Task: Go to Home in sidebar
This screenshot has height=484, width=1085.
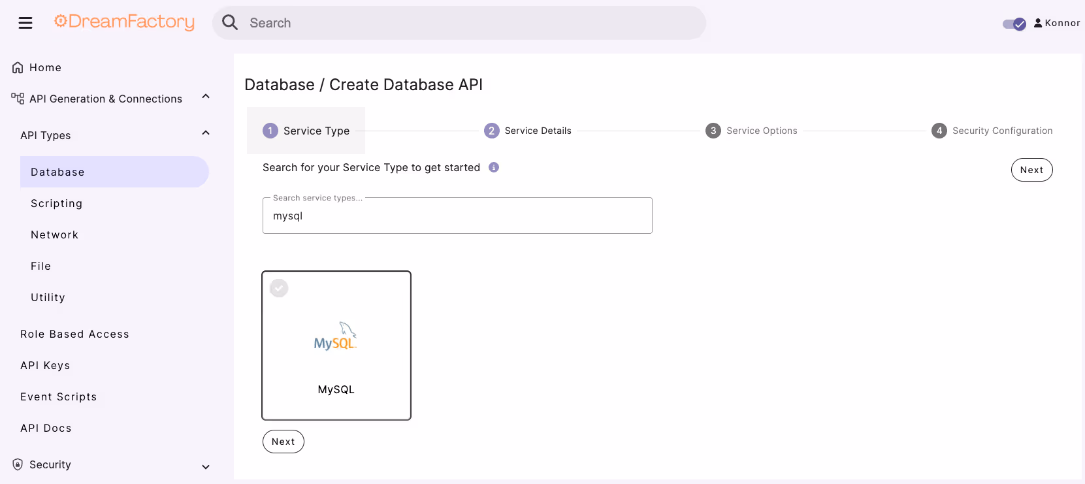Action: coord(45,67)
